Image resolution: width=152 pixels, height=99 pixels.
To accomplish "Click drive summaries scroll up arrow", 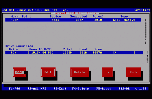I will click(x=147, y=53).
